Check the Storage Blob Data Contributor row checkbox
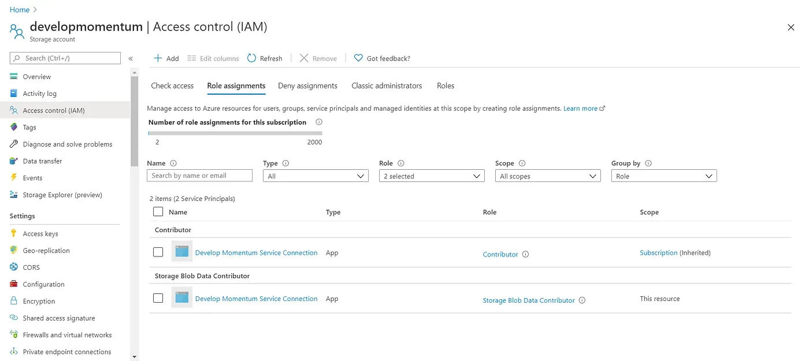Viewport: 809px width, 361px height. click(x=158, y=299)
